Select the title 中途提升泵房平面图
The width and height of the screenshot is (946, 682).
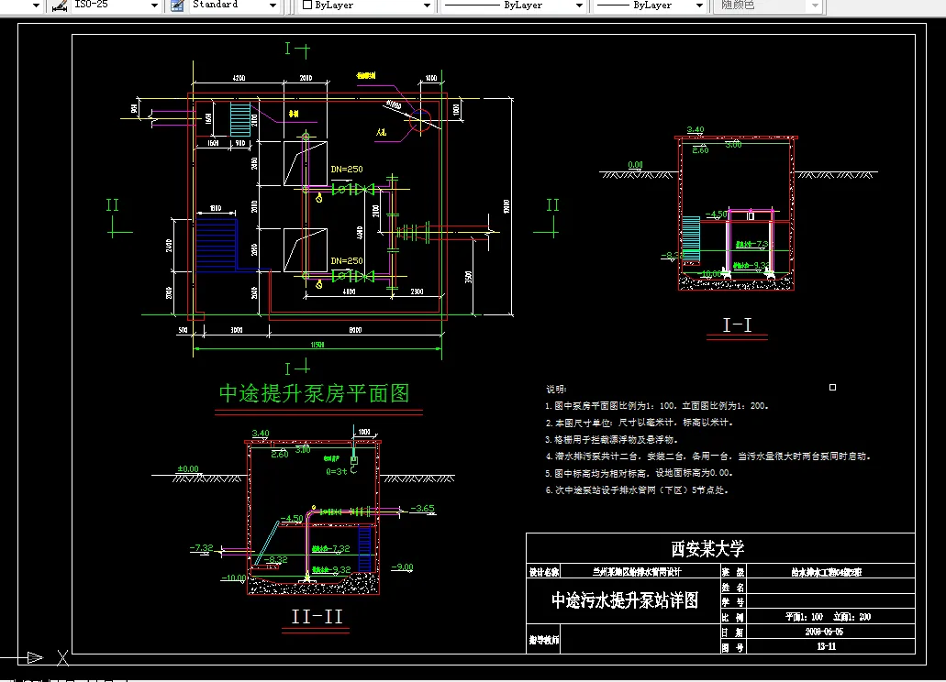pos(315,393)
